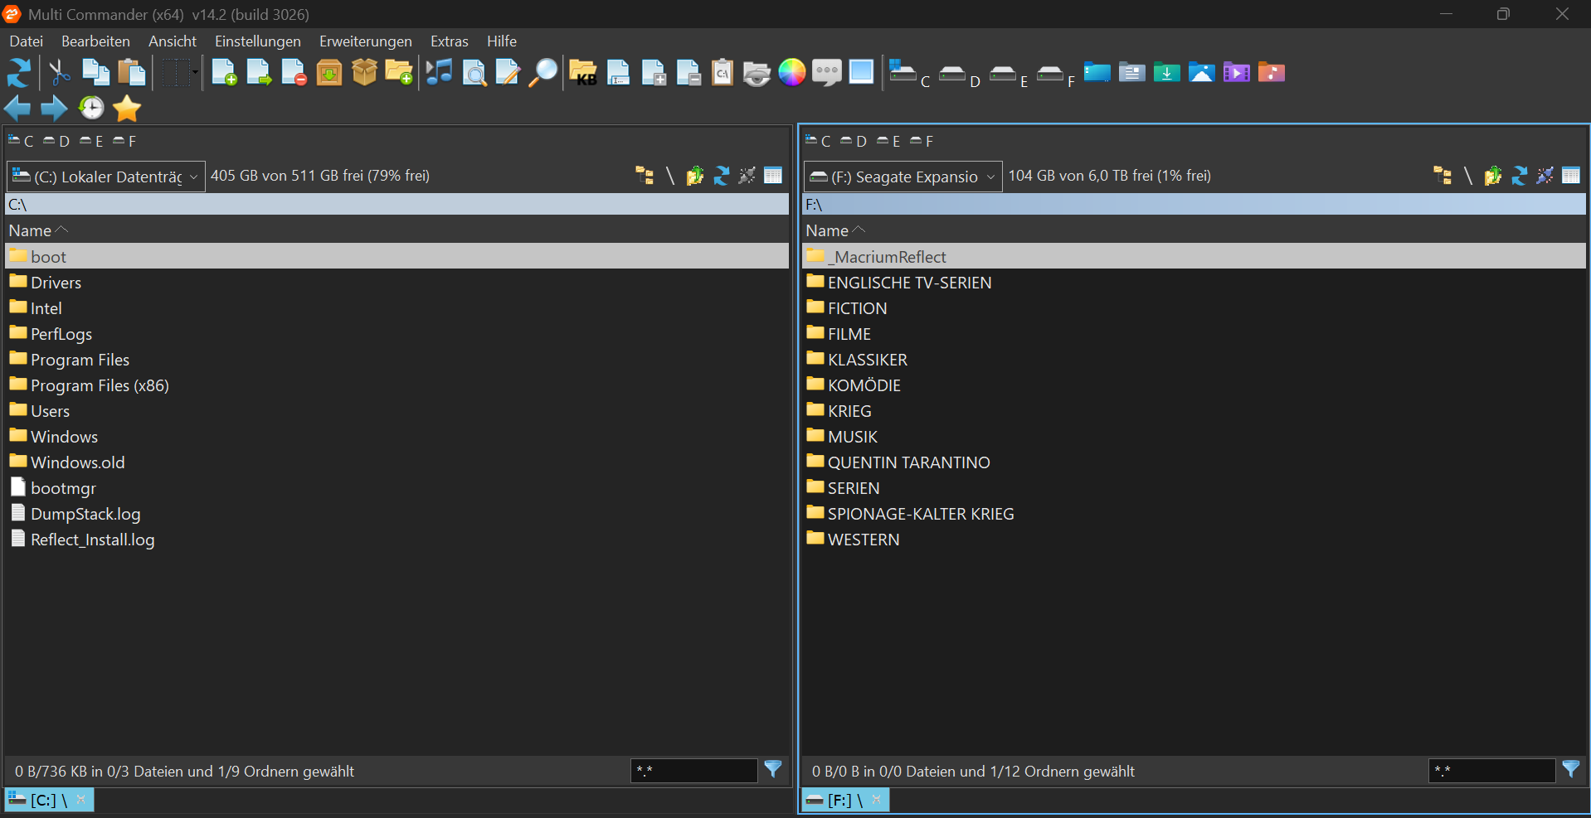The height and width of the screenshot is (818, 1591).
Task: Open the Bearbeiten menu
Action: click(95, 41)
